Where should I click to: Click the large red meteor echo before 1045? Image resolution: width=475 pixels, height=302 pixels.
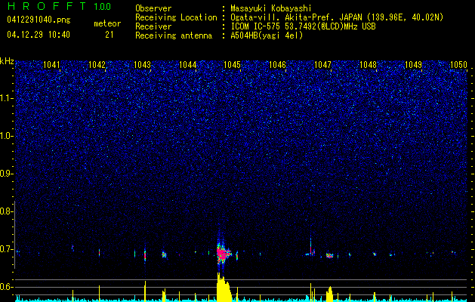[223, 253]
